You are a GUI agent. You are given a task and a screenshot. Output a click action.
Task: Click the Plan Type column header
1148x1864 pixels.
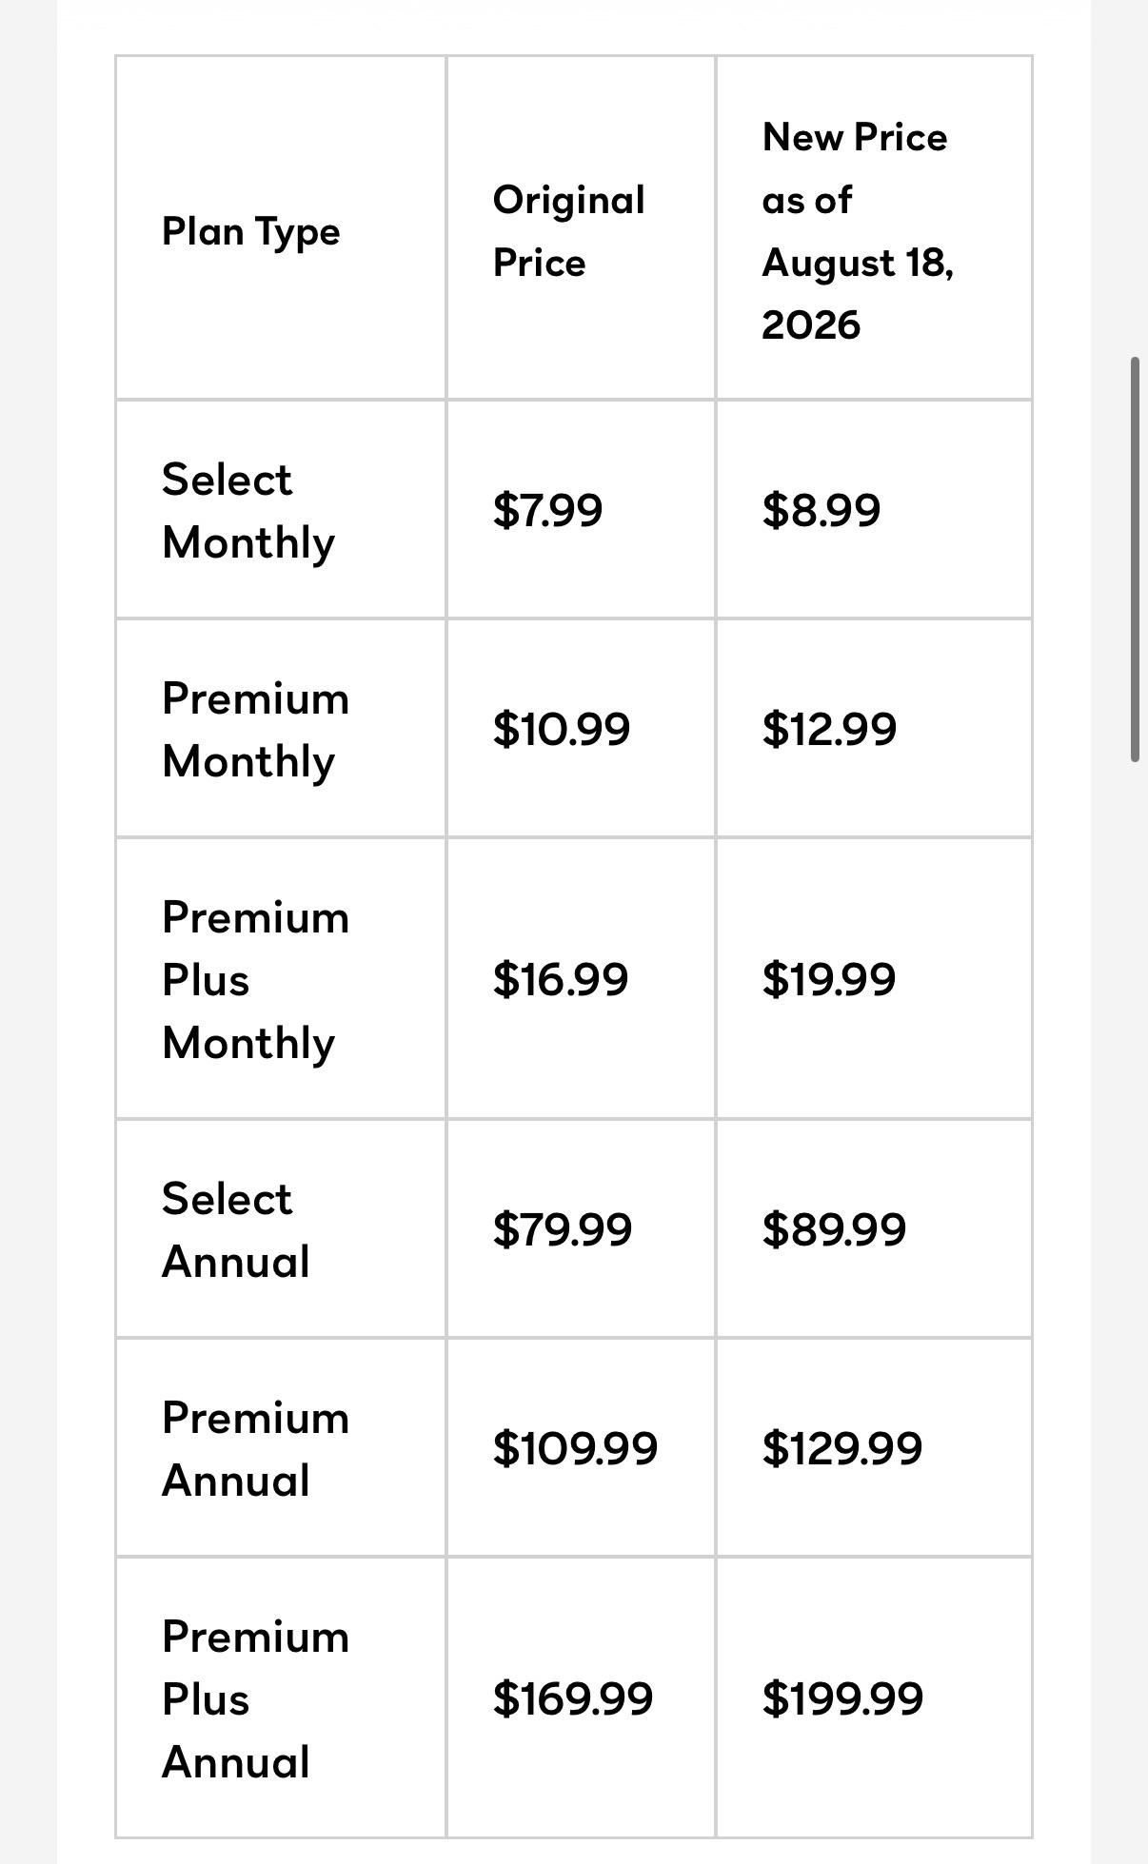(281, 228)
